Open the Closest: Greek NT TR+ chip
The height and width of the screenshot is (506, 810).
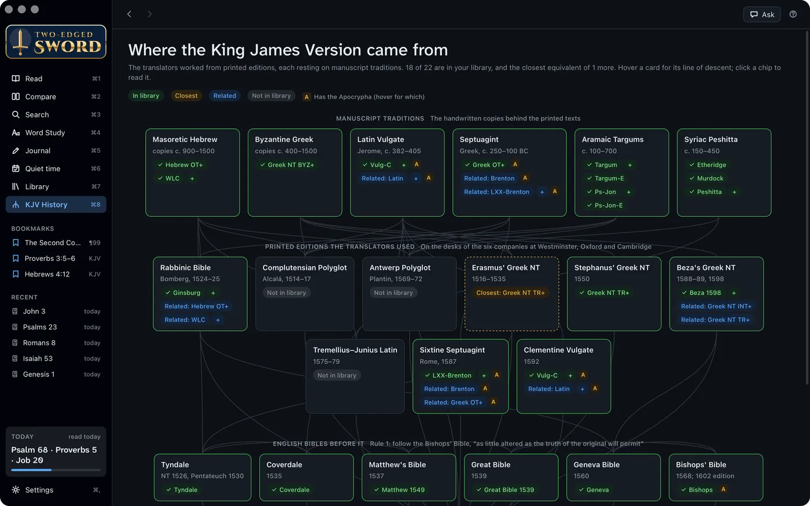510,293
